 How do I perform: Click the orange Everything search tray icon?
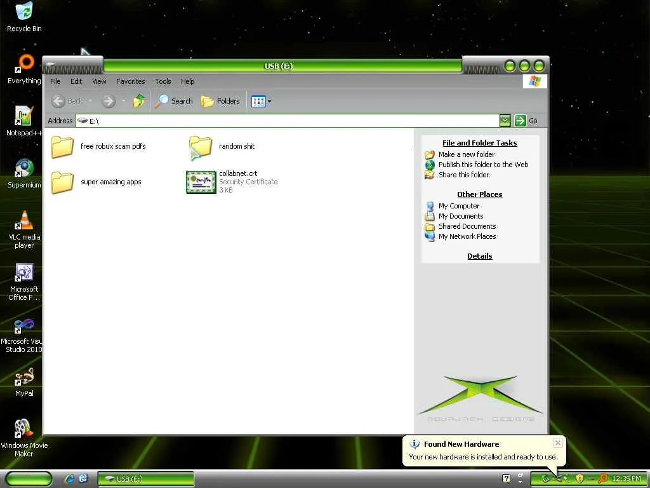click(603, 479)
